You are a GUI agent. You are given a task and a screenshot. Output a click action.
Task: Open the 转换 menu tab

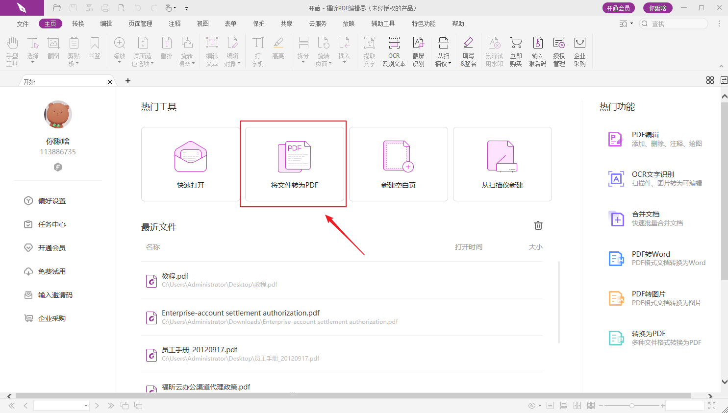point(78,24)
